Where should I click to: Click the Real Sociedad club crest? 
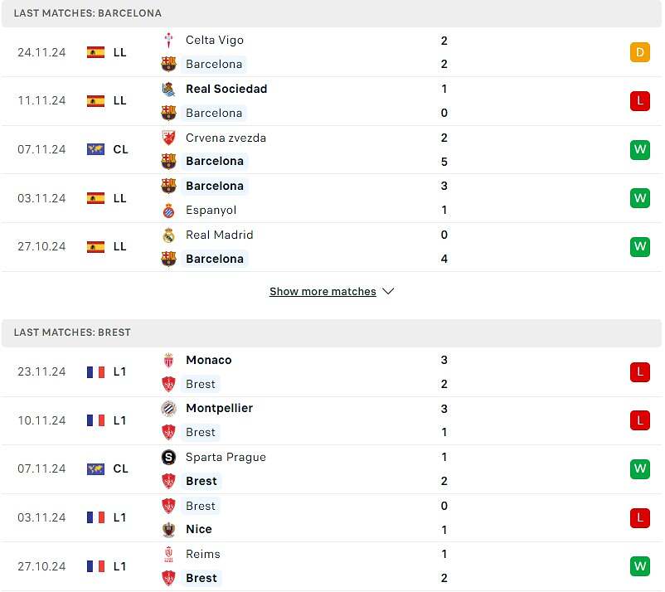point(168,89)
